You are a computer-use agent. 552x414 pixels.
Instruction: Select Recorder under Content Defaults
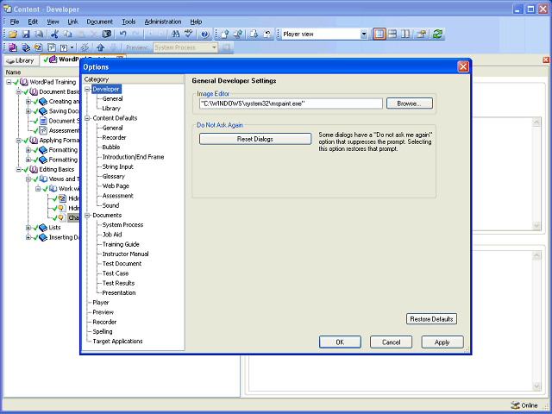(x=114, y=138)
